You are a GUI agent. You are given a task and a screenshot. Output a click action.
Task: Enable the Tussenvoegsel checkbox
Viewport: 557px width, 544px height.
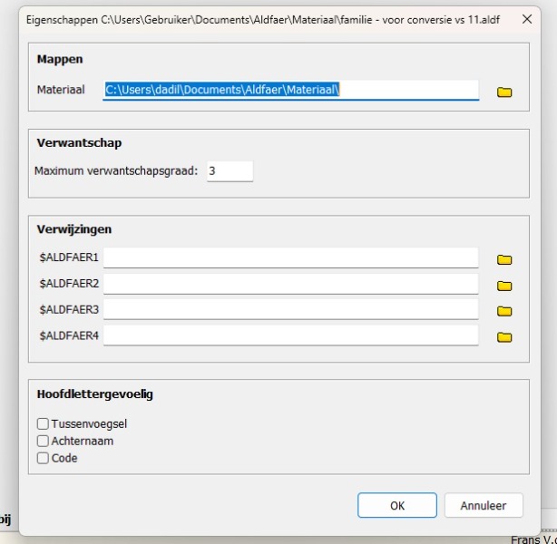[43, 423]
